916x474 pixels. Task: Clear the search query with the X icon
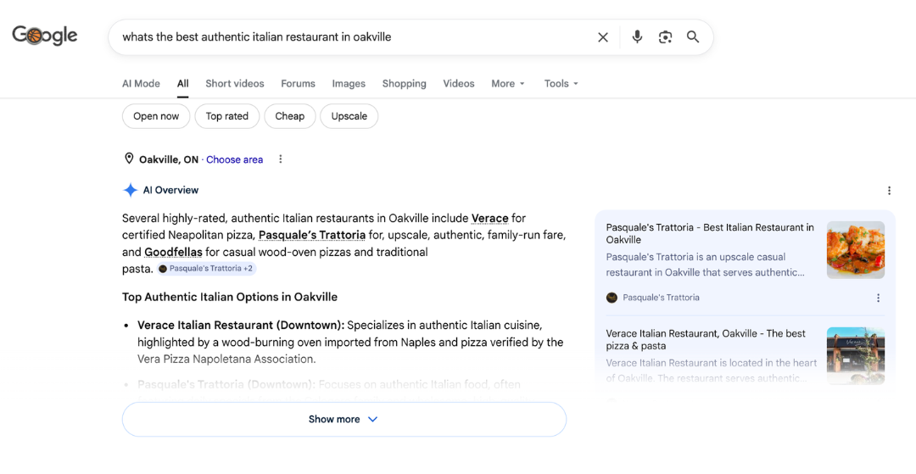click(603, 37)
